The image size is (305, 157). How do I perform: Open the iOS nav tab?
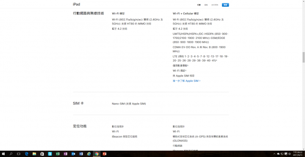coord(206,5)
